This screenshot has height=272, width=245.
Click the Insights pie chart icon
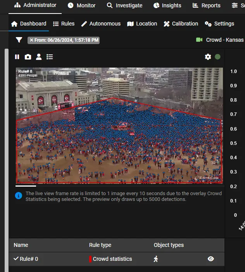pos(156,5)
